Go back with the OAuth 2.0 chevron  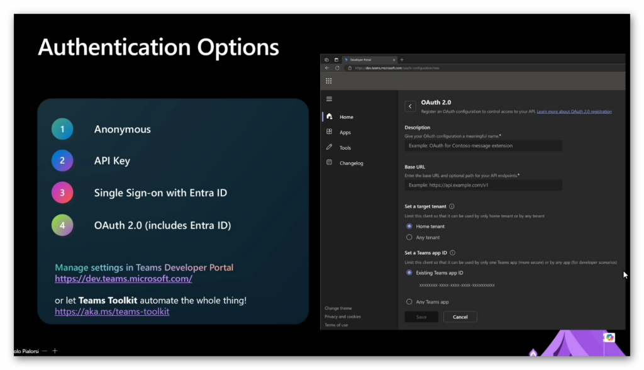pos(410,106)
